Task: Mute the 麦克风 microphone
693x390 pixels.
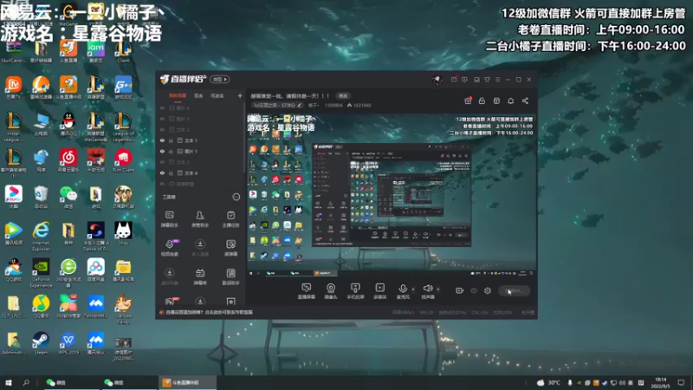Action: [403, 291]
